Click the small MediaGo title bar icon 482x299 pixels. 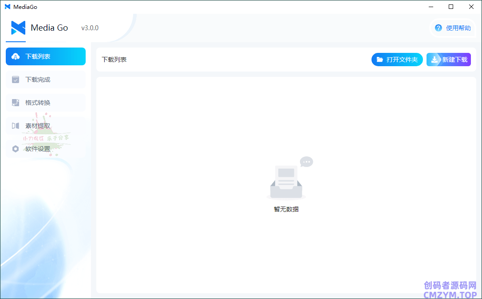(x=8, y=7)
